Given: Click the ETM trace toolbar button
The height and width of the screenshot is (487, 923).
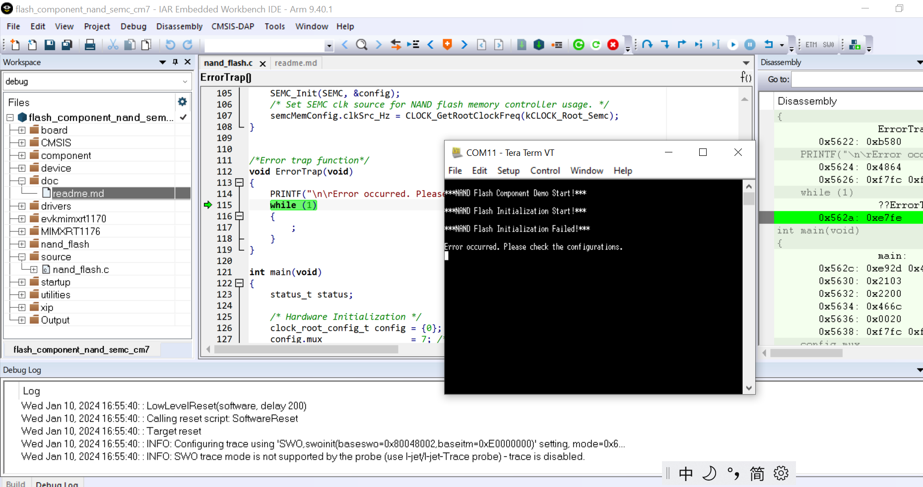Looking at the screenshot, I should (x=810, y=44).
